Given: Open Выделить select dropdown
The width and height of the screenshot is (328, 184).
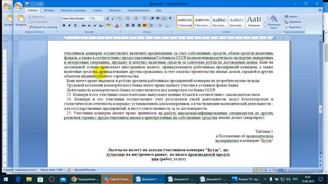Looking at the screenshot, I should coord(294,27).
